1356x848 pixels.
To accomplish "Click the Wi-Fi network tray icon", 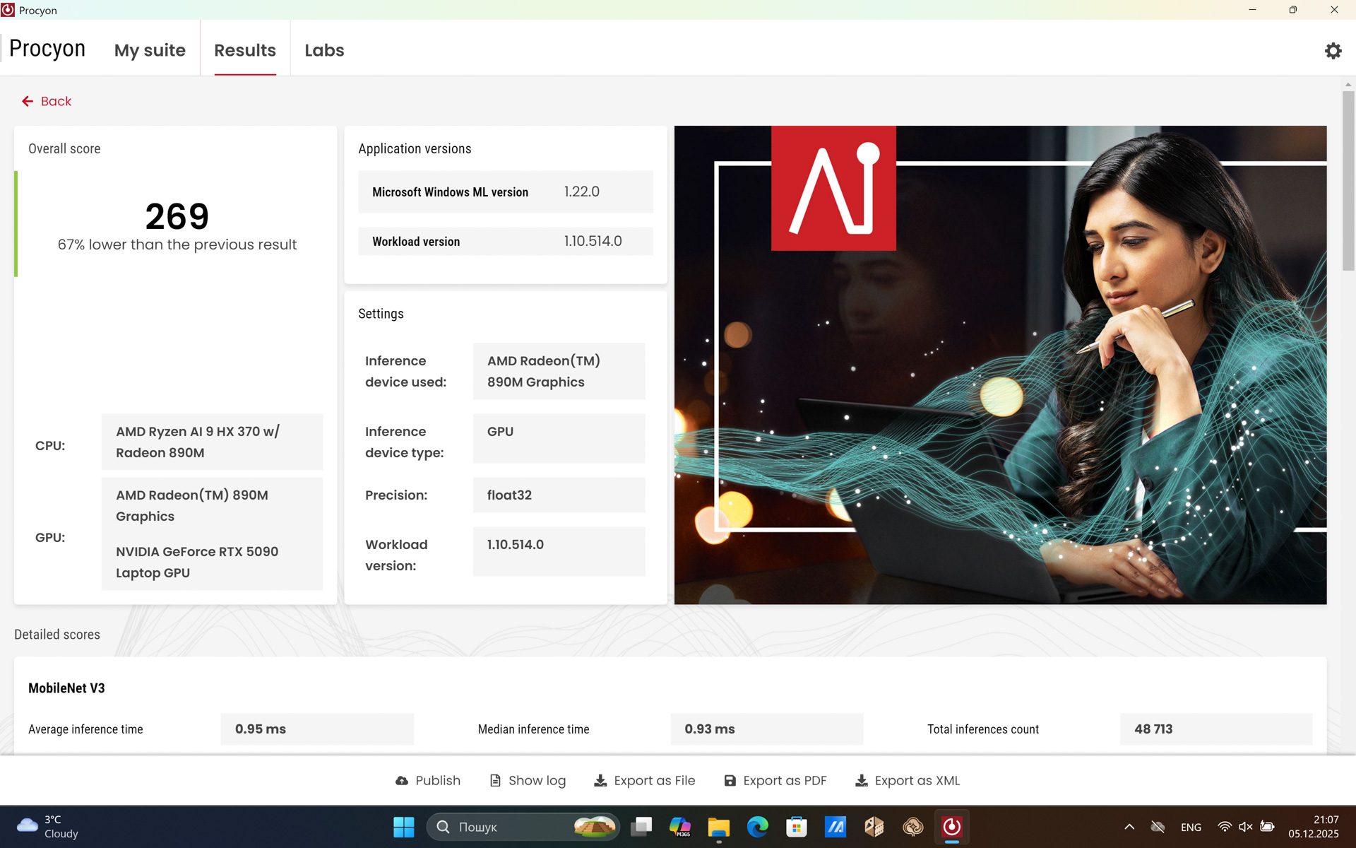I will pos(1225,827).
